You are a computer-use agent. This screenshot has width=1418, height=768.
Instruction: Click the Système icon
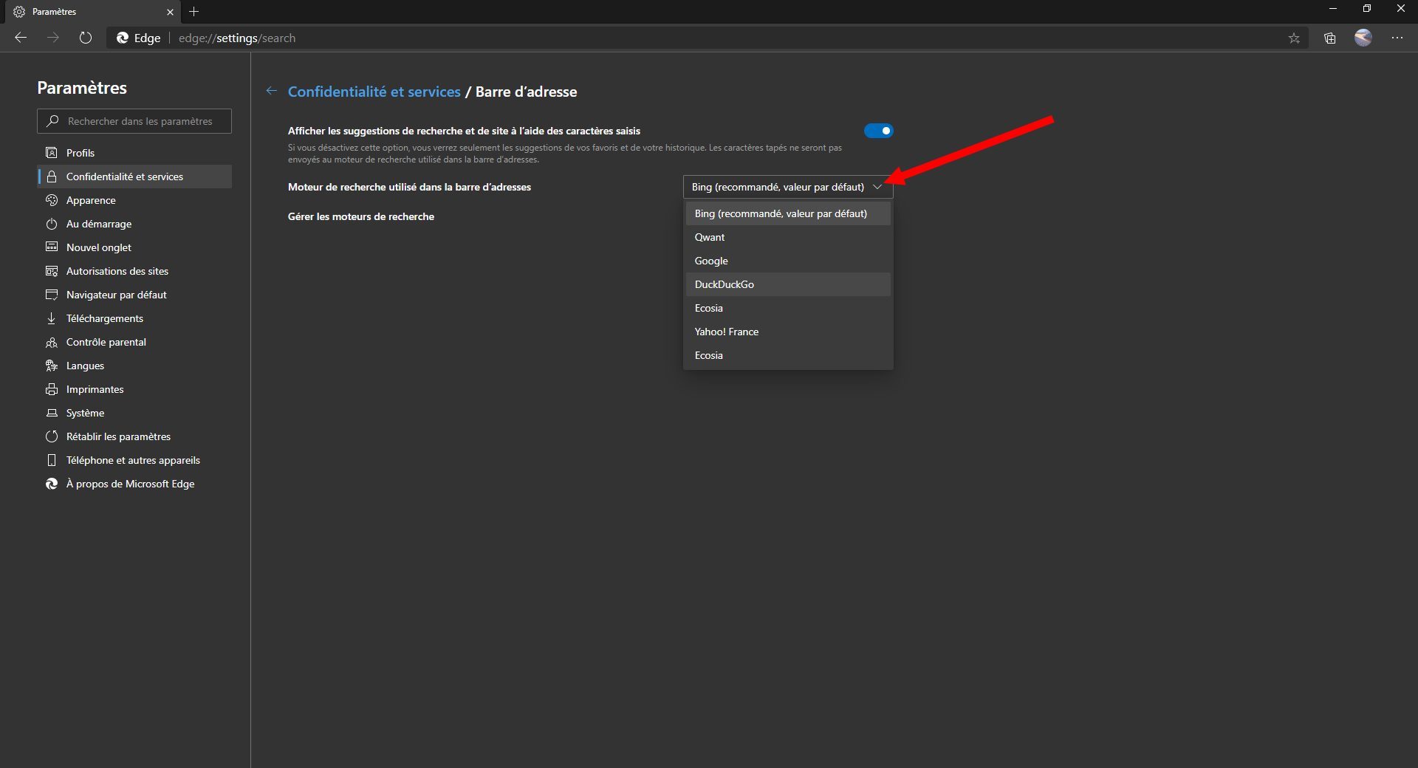[x=52, y=413]
